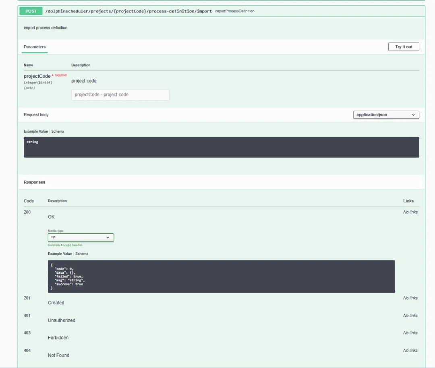Viewport: 435px width, 368px height.
Task: Click the integer($int64) type label
Action: (38, 82)
